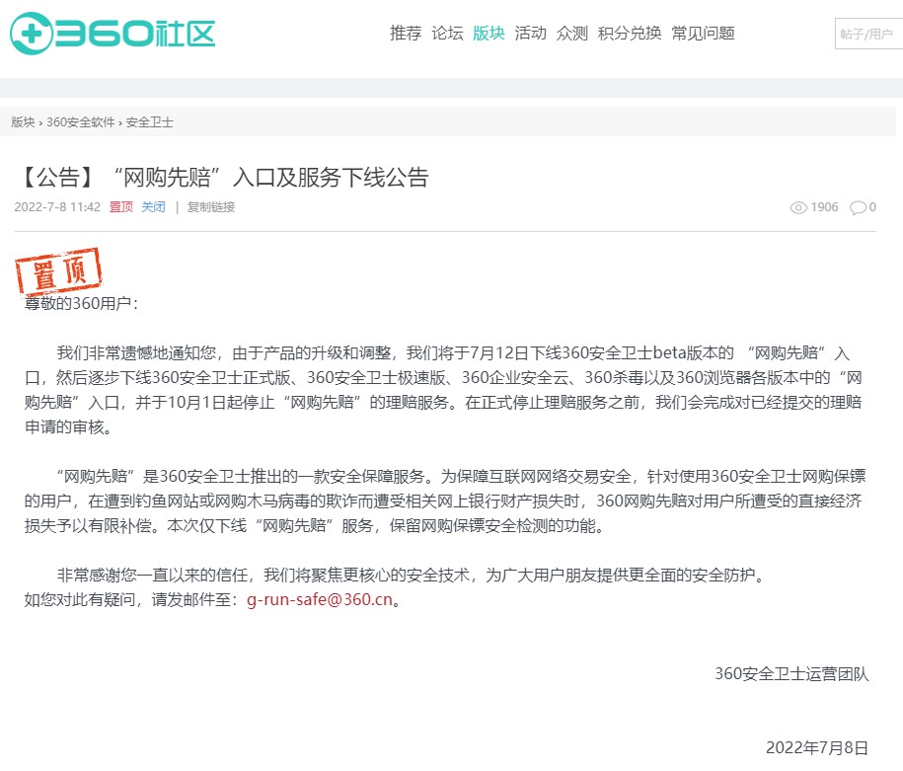Click the signature 360安全卫士运营团队

coord(791,673)
